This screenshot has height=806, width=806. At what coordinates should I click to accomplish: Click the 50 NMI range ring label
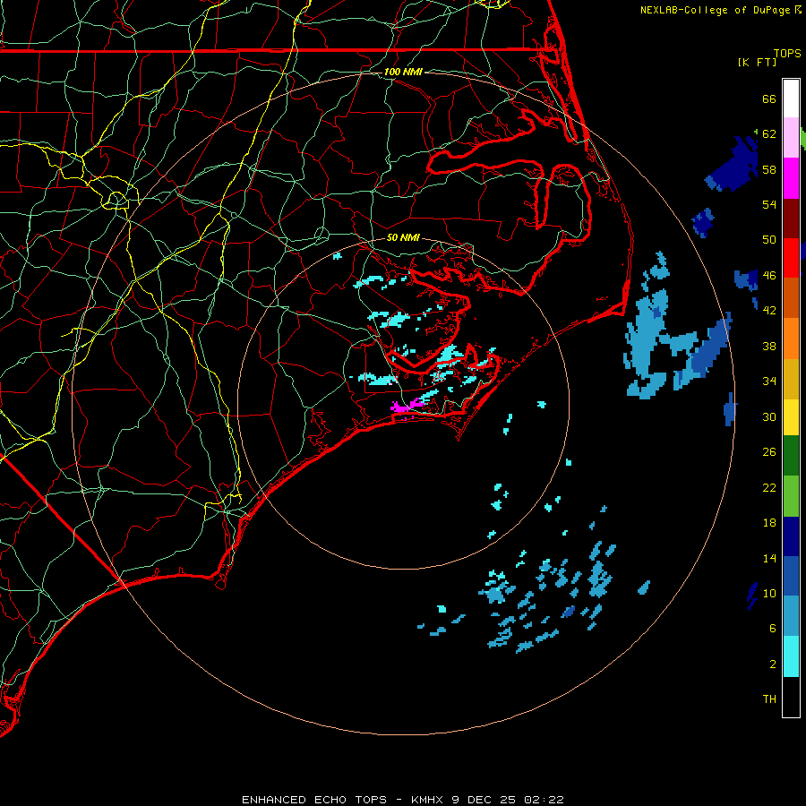coord(403,237)
